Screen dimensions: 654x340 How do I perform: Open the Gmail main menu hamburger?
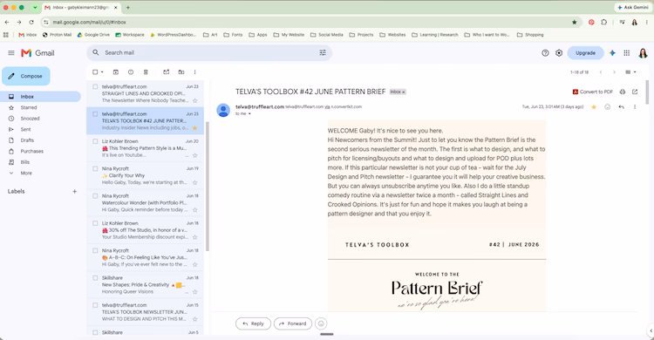coord(11,53)
